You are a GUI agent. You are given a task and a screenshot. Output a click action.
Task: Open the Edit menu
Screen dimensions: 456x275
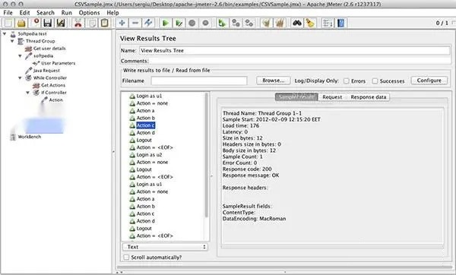click(x=25, y=12)
